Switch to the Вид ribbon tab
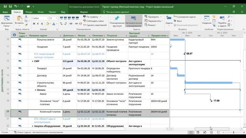The height and width of the screenshot is (138, 246). [x=63, y=12]
